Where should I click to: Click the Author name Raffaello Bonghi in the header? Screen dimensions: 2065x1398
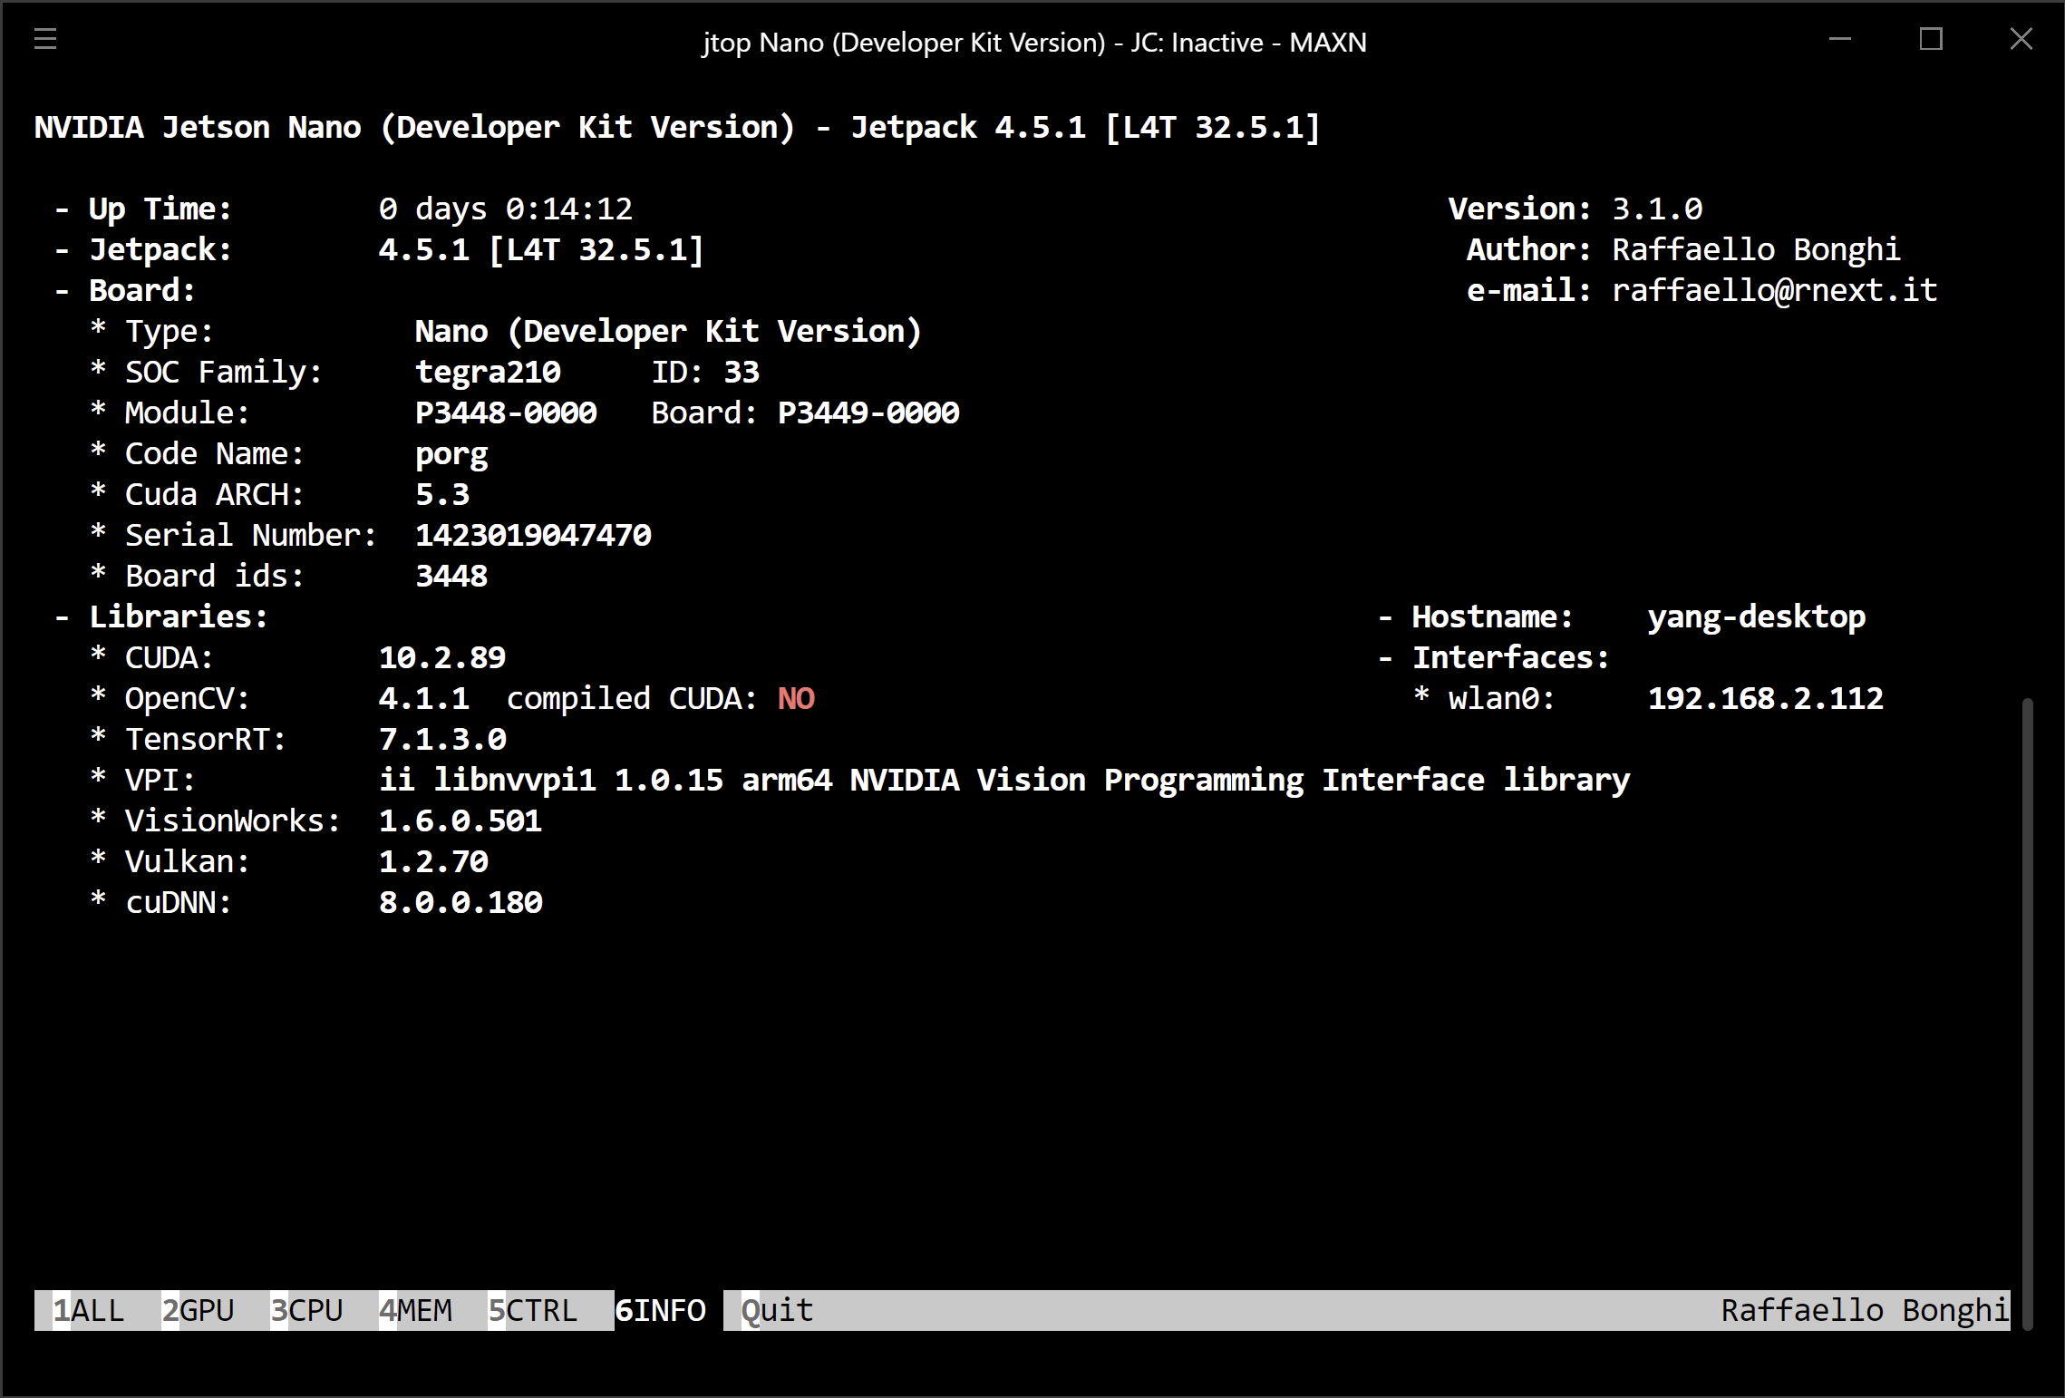[1757, 249]
